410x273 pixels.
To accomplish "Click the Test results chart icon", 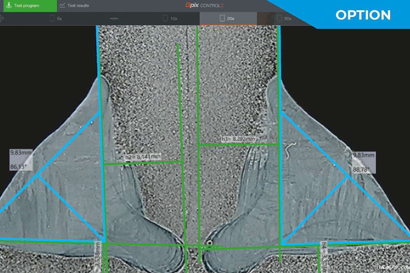I will (x=62, y=5).
